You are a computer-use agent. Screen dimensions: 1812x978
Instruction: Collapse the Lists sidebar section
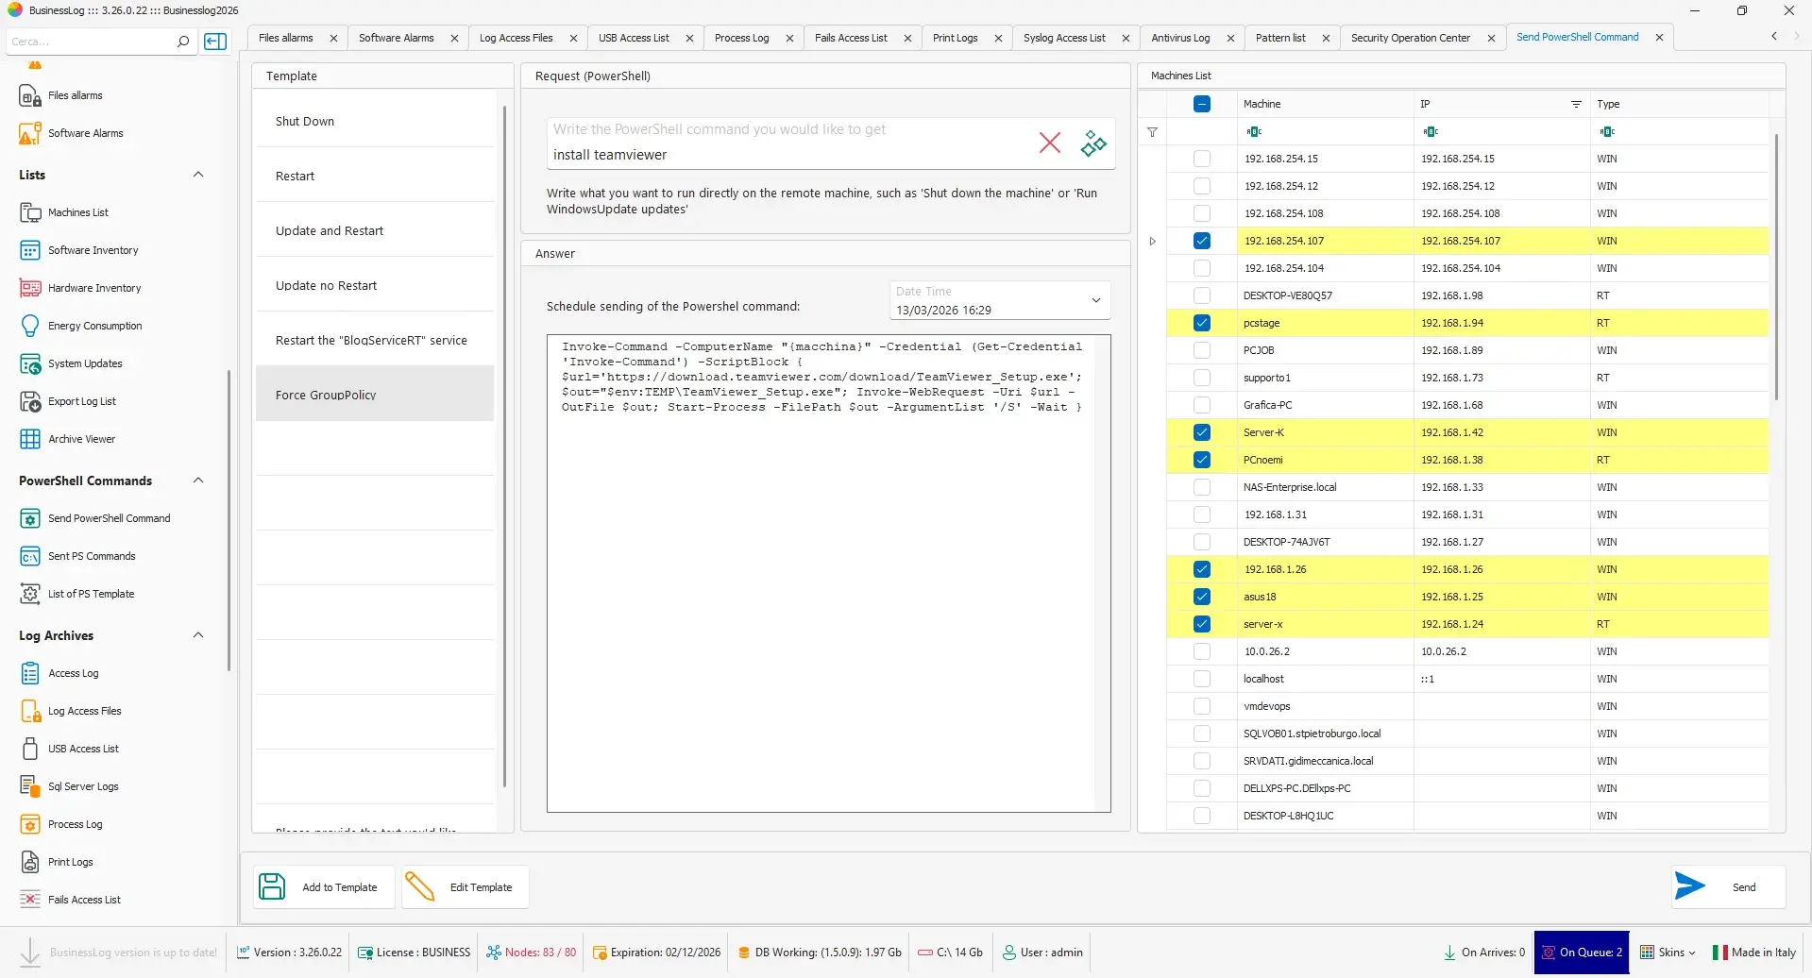coord(198,175)
